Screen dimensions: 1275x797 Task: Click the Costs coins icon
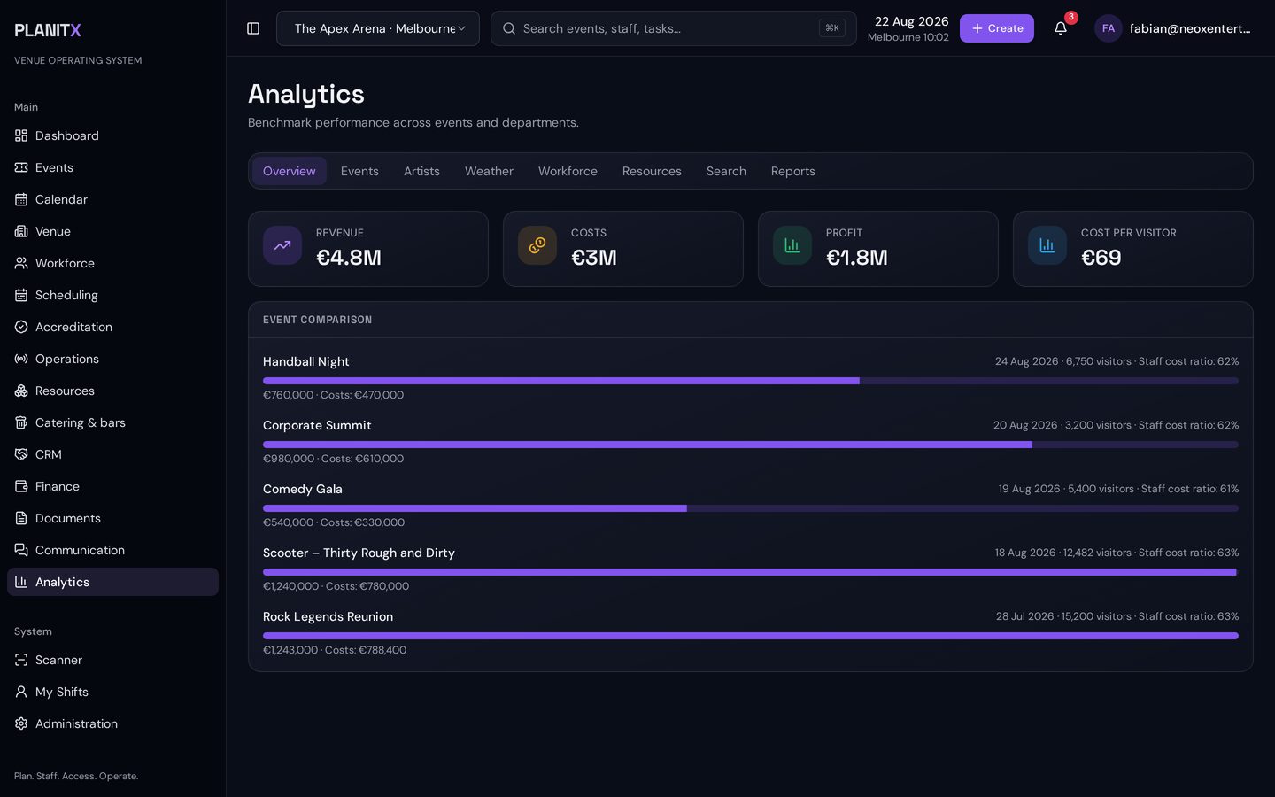point(537,245)
